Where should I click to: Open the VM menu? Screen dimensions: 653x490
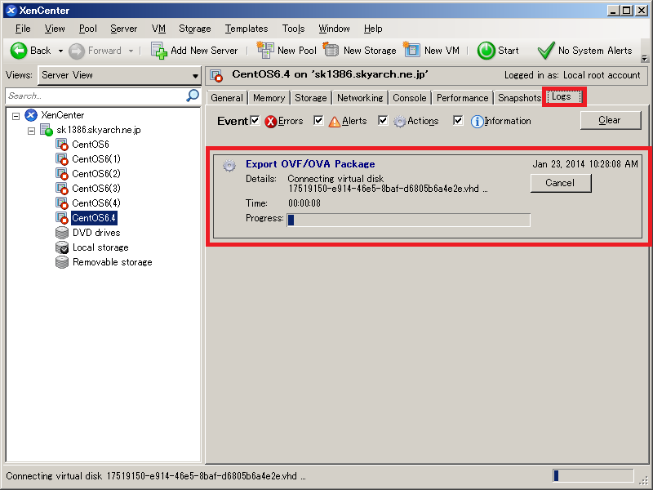click(x=158, y=29)
